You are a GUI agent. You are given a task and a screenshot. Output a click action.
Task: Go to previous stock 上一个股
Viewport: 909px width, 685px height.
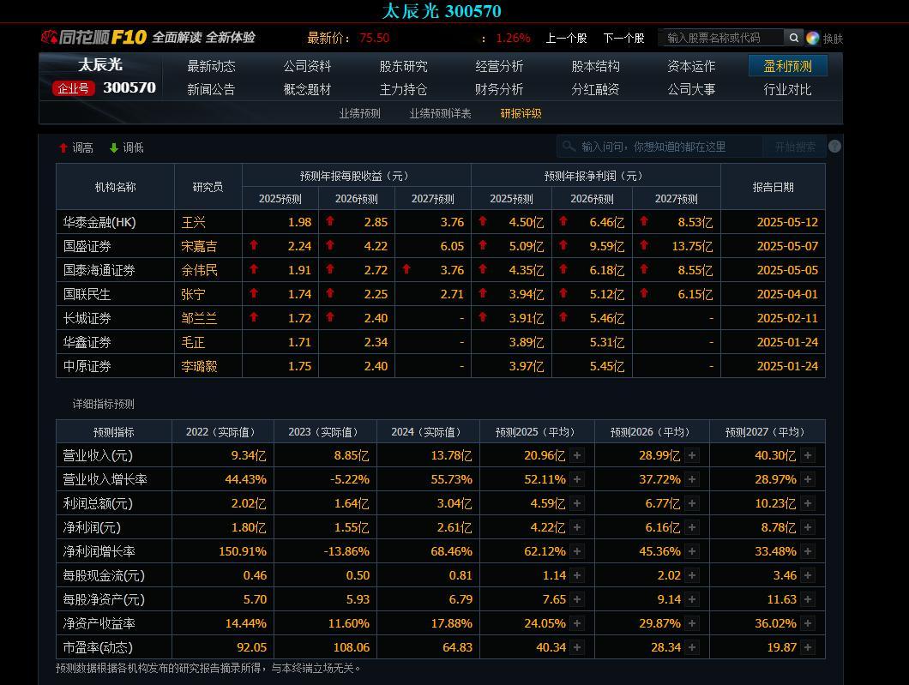click(x=566, y=39)
